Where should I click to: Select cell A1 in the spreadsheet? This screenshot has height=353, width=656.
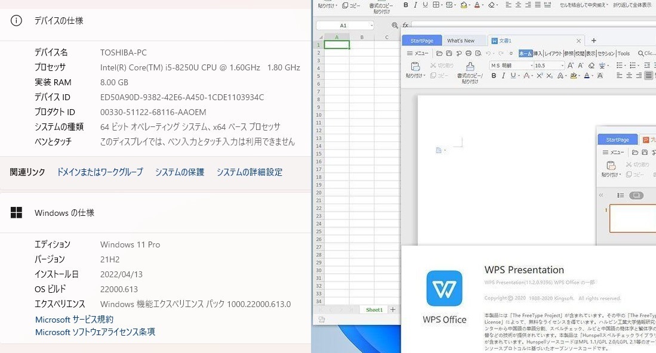tap(337, 45)
